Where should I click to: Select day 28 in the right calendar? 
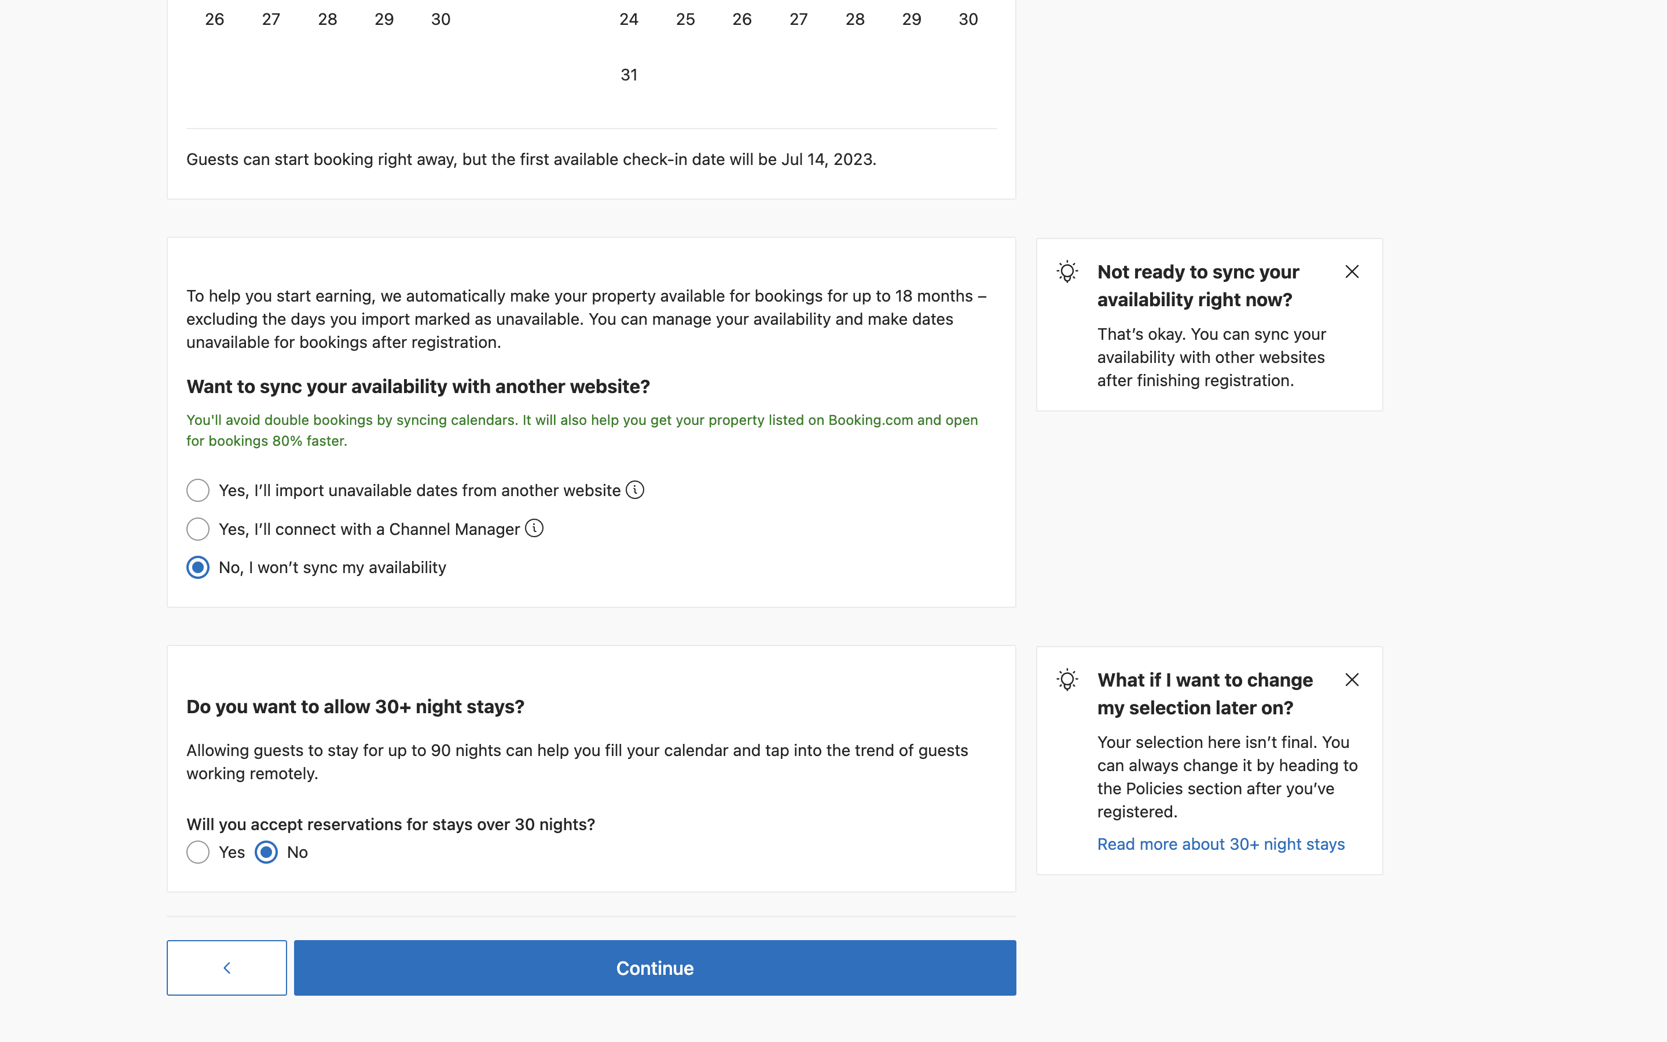[x=855, y=19]
